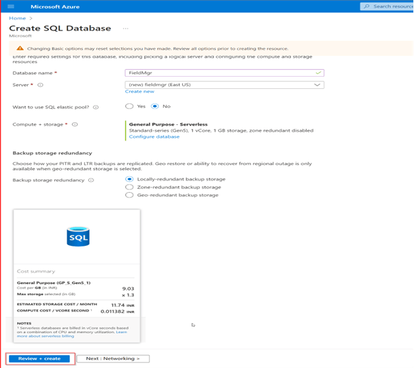This screenshot has width=414, height=368.
Task: Show the Server info tooltip icon
Action: click(x=40, y=85)
